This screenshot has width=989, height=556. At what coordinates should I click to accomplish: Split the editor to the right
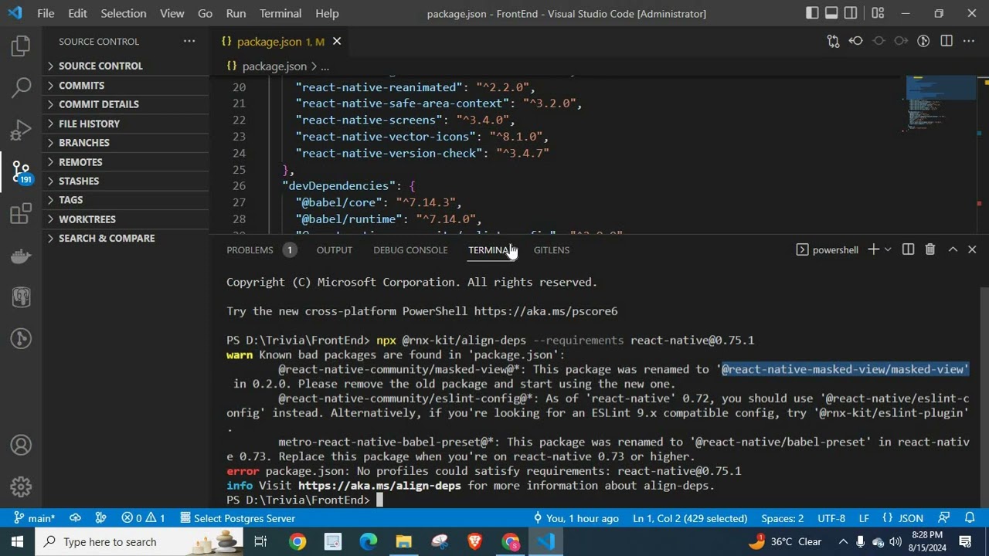pos(947,41)
